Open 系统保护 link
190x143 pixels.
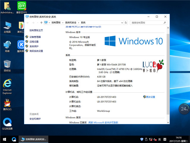pyautogui.click(x=34, y=46)
